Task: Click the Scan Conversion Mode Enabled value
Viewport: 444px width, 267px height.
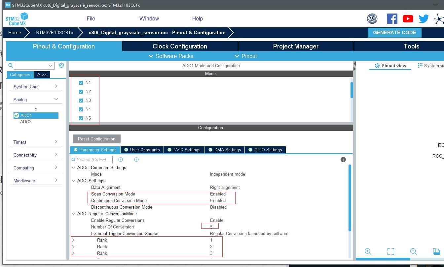Action: click(x=218, y=194)
